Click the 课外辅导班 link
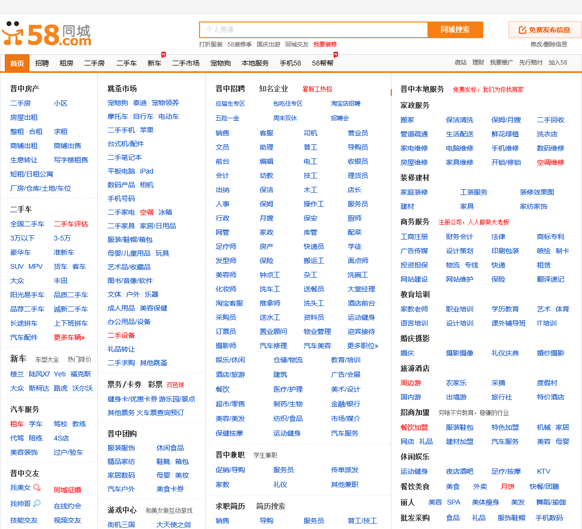This screenshot has width=582, height=529. [509, 323]
